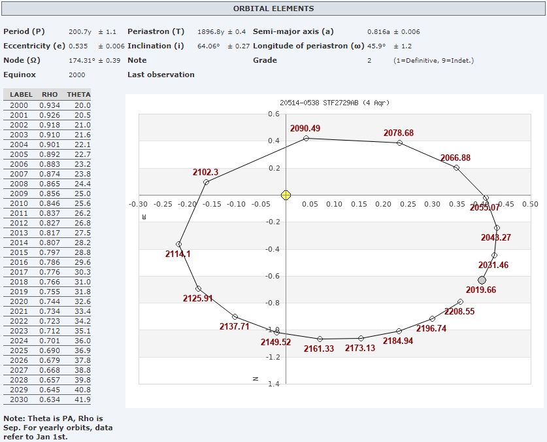Image resolution: width=547 pixels, height=442 pixels.
Task: Pick the 2184.94 orbit data point
Action: point(399,331)
